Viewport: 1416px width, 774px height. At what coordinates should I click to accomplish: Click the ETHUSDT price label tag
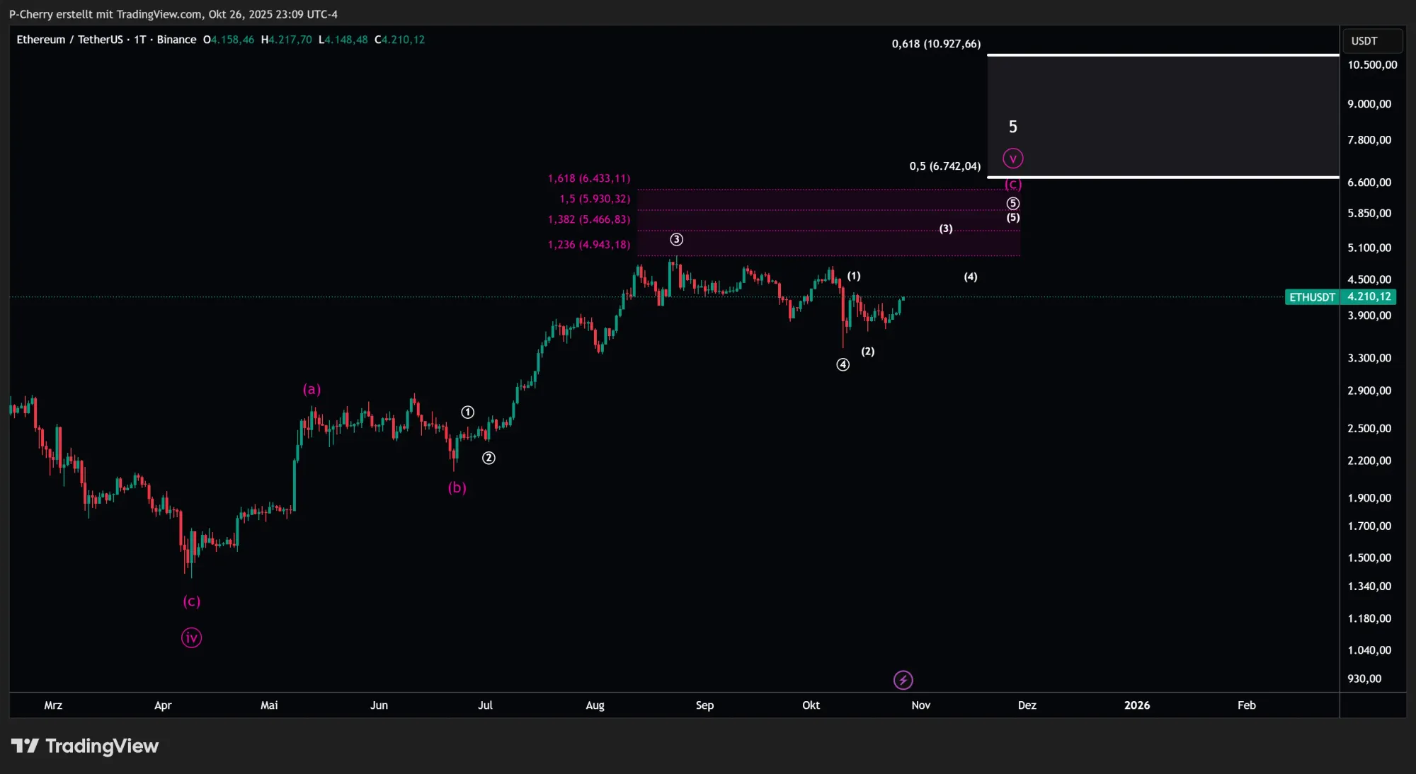coord(1312,297)
